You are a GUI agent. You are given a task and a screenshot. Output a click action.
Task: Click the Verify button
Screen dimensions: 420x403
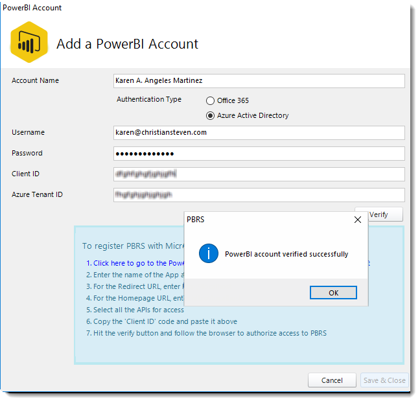(385, 214)
